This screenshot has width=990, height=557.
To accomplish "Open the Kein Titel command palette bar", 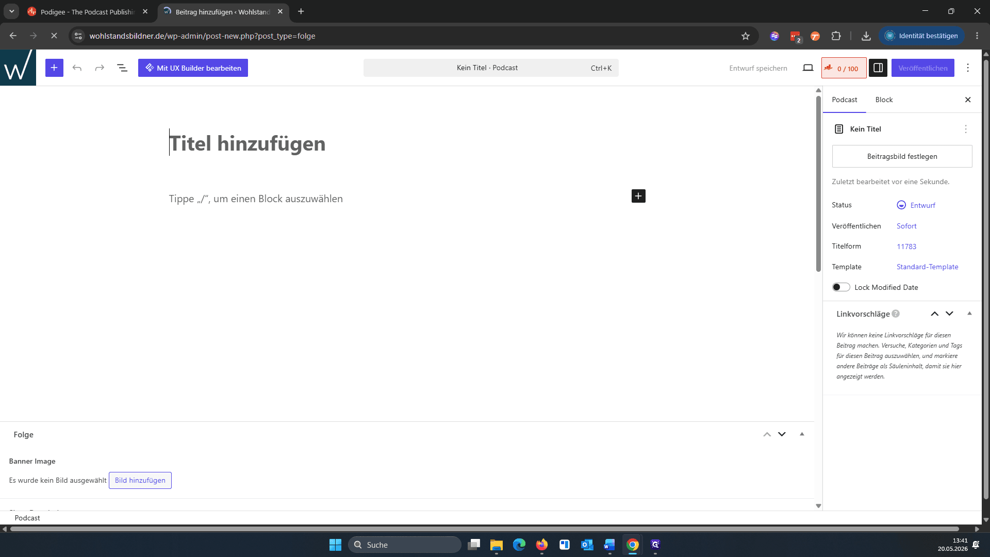I will [490, 68].
